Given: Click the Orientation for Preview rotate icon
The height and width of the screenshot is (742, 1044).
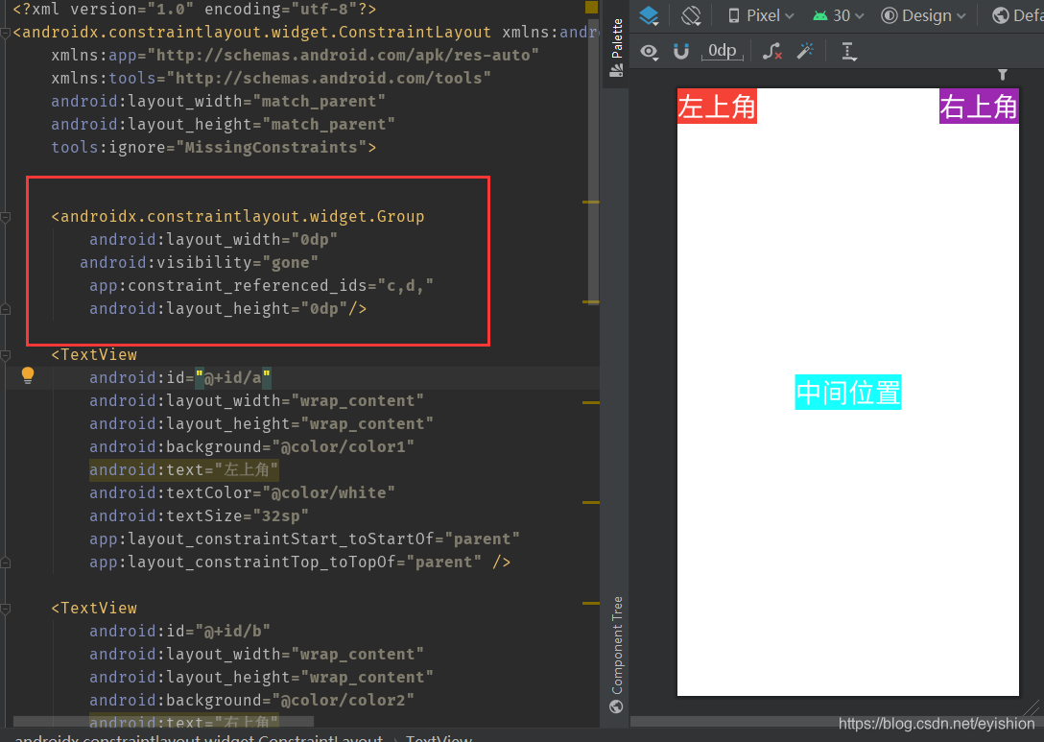Looking at the screenshot, I should click(x=691, y=15).
